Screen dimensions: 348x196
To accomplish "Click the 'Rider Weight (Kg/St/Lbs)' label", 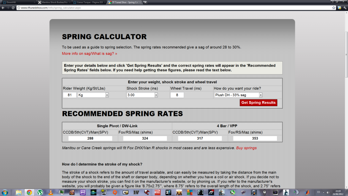I will click(x=84, y=88).
